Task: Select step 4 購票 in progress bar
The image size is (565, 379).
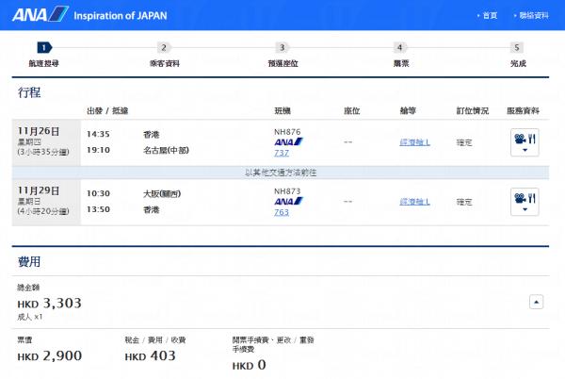Action: click(x=401, y=55)
